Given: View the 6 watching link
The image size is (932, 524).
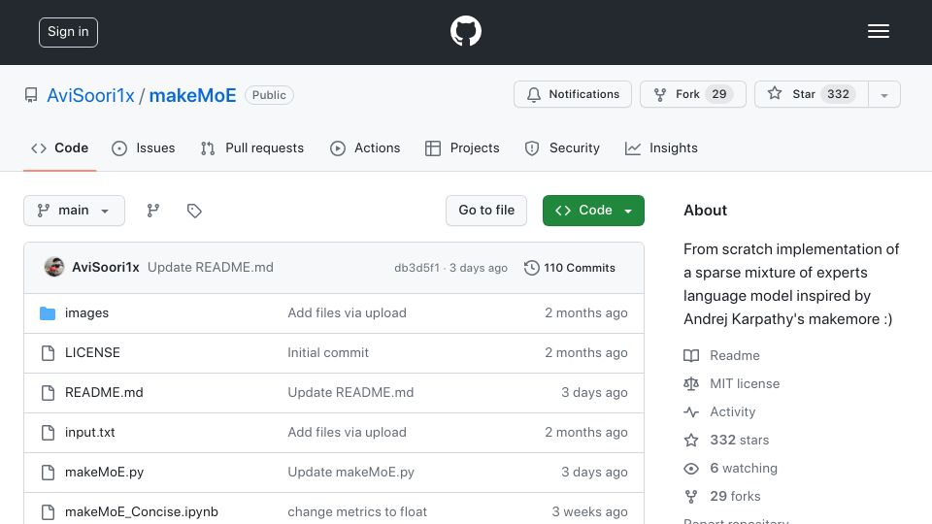Looking at the screenshot, I should pyautogui.click(x=744, y=468).
